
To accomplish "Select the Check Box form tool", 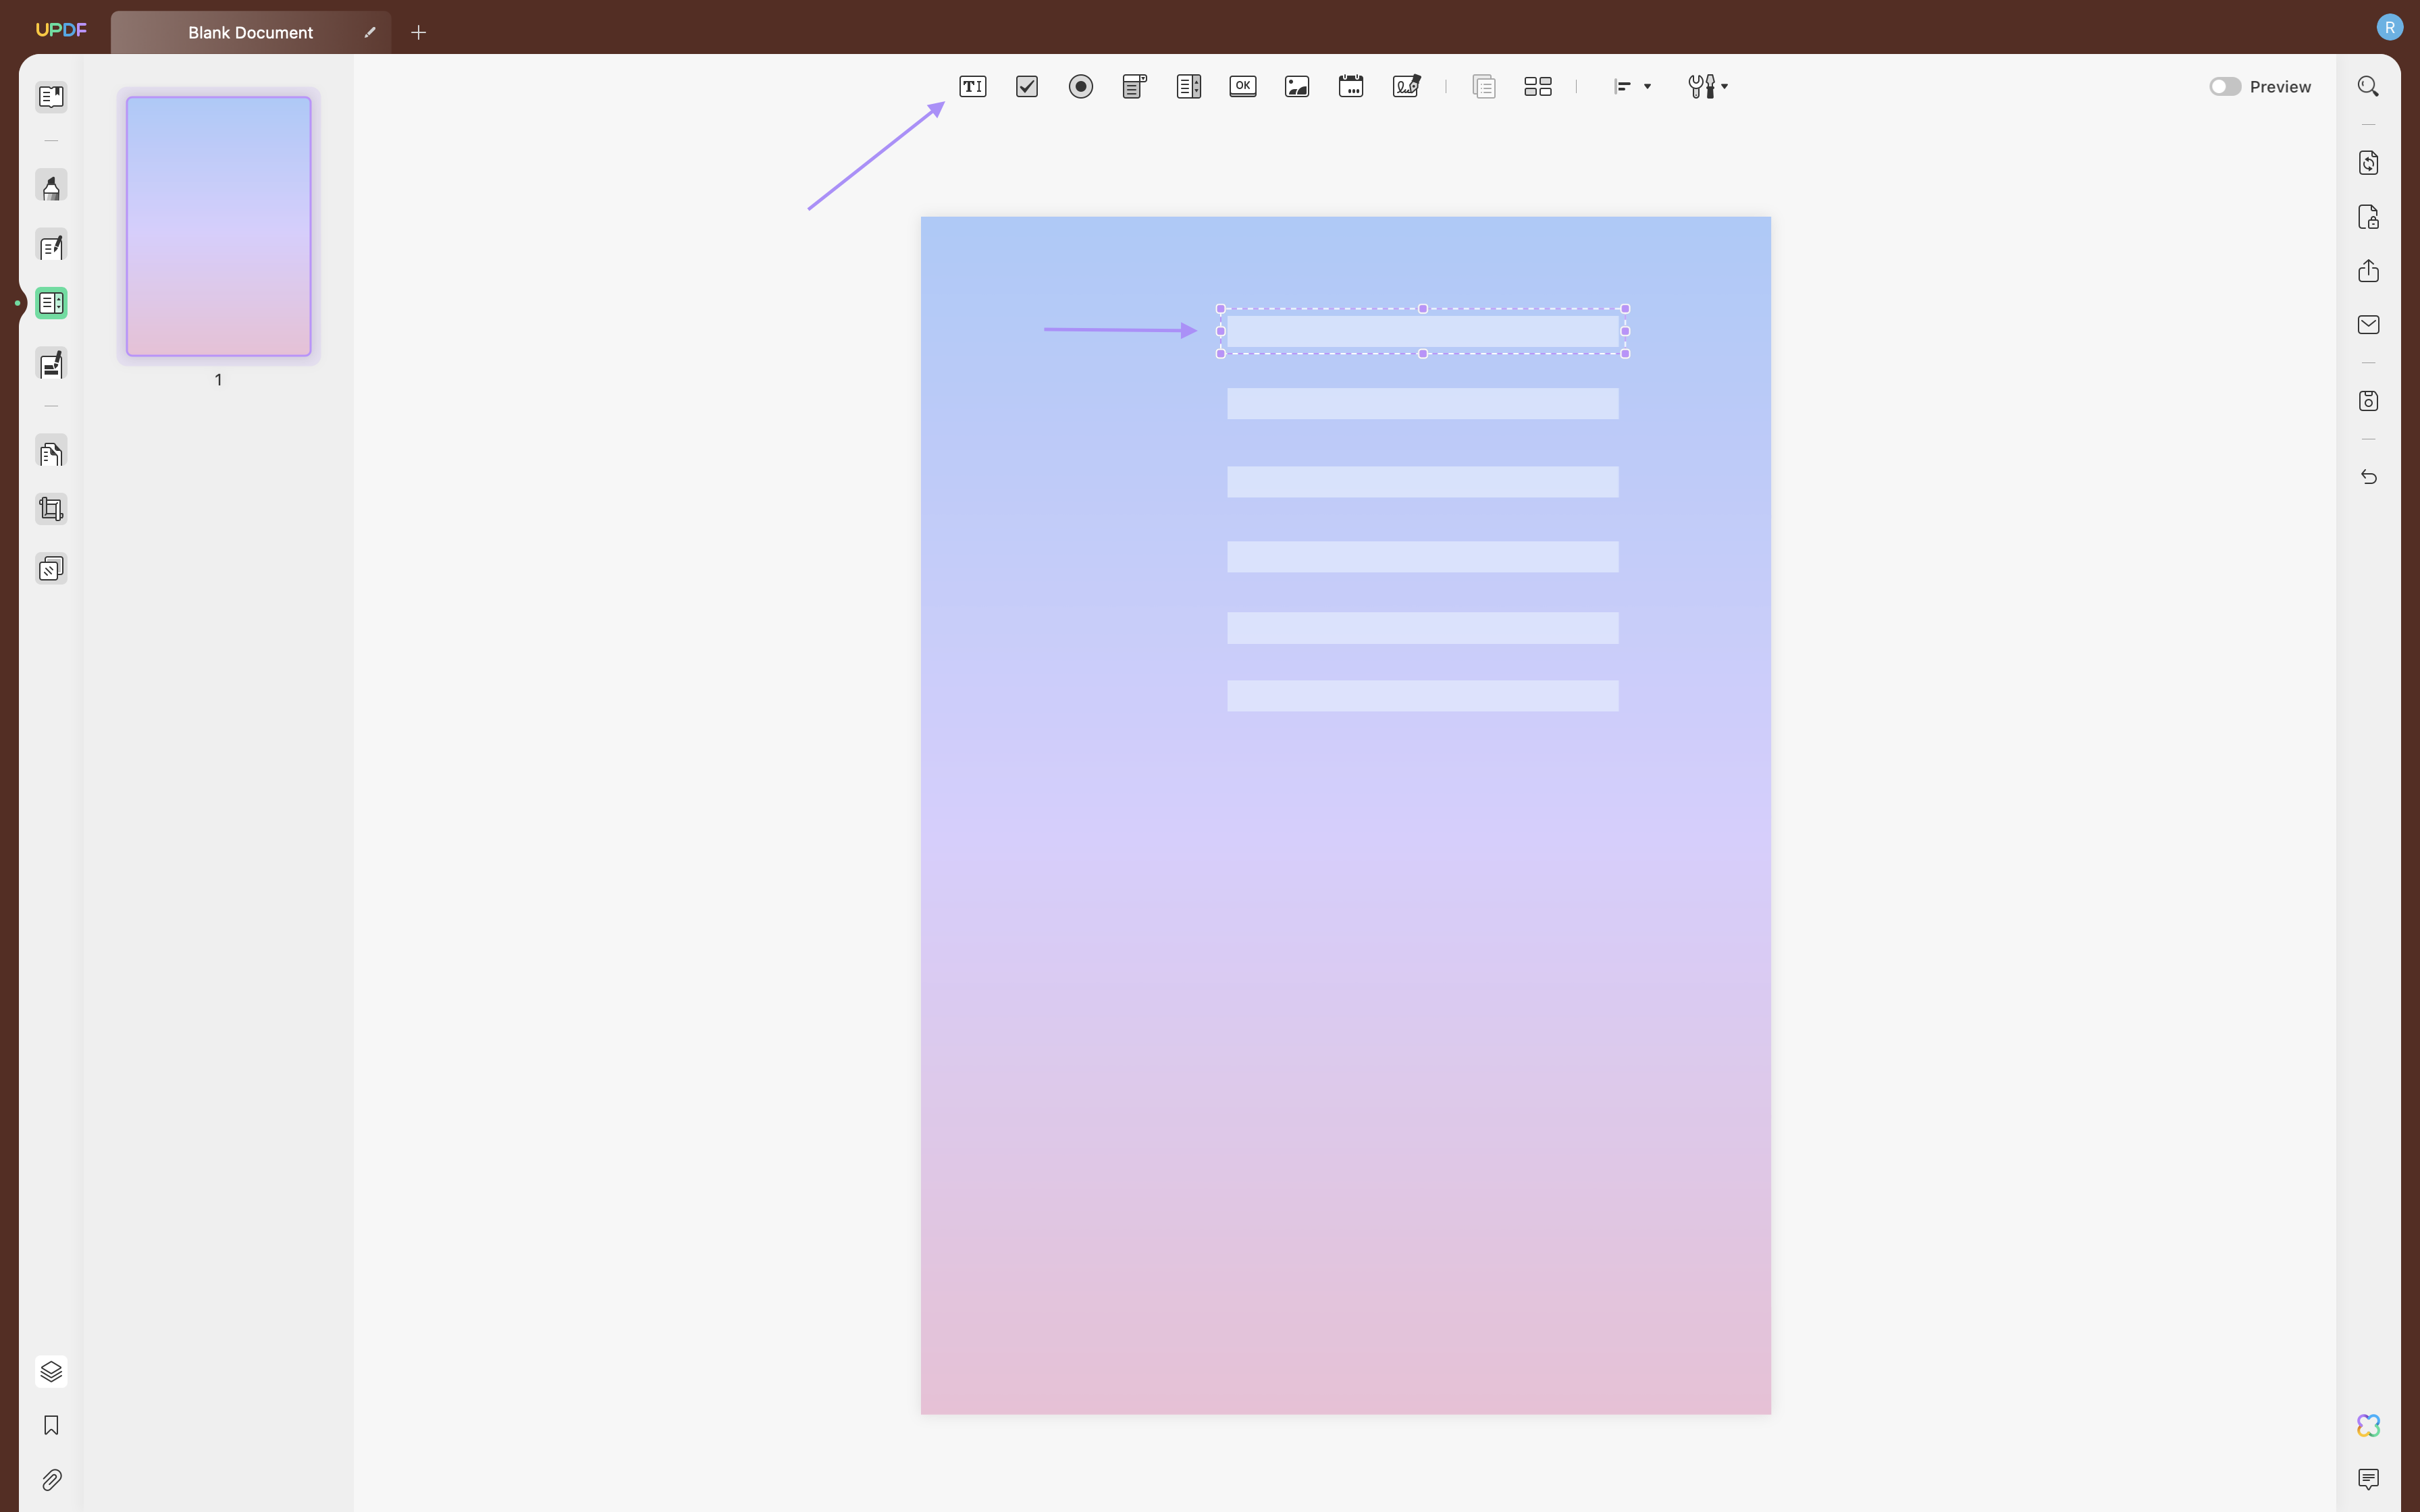I will pos(1026,86).
